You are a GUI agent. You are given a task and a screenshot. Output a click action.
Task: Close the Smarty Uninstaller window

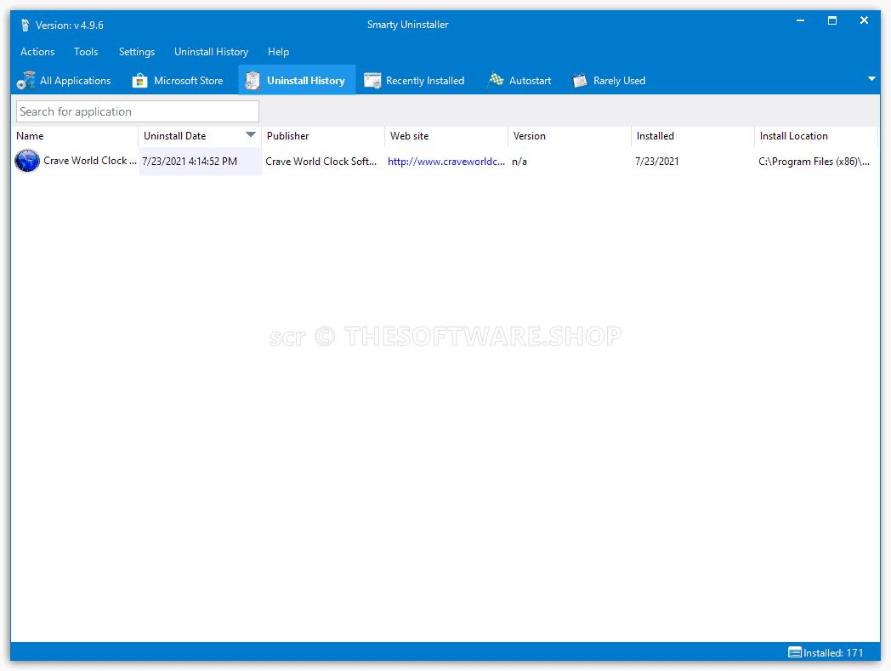click(x=864, y=20)
